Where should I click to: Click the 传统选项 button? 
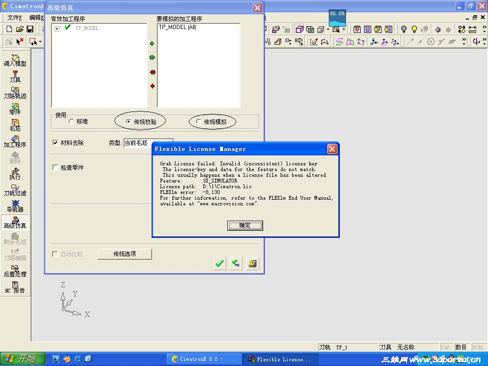pyautogui.click(x=125, y=254)
